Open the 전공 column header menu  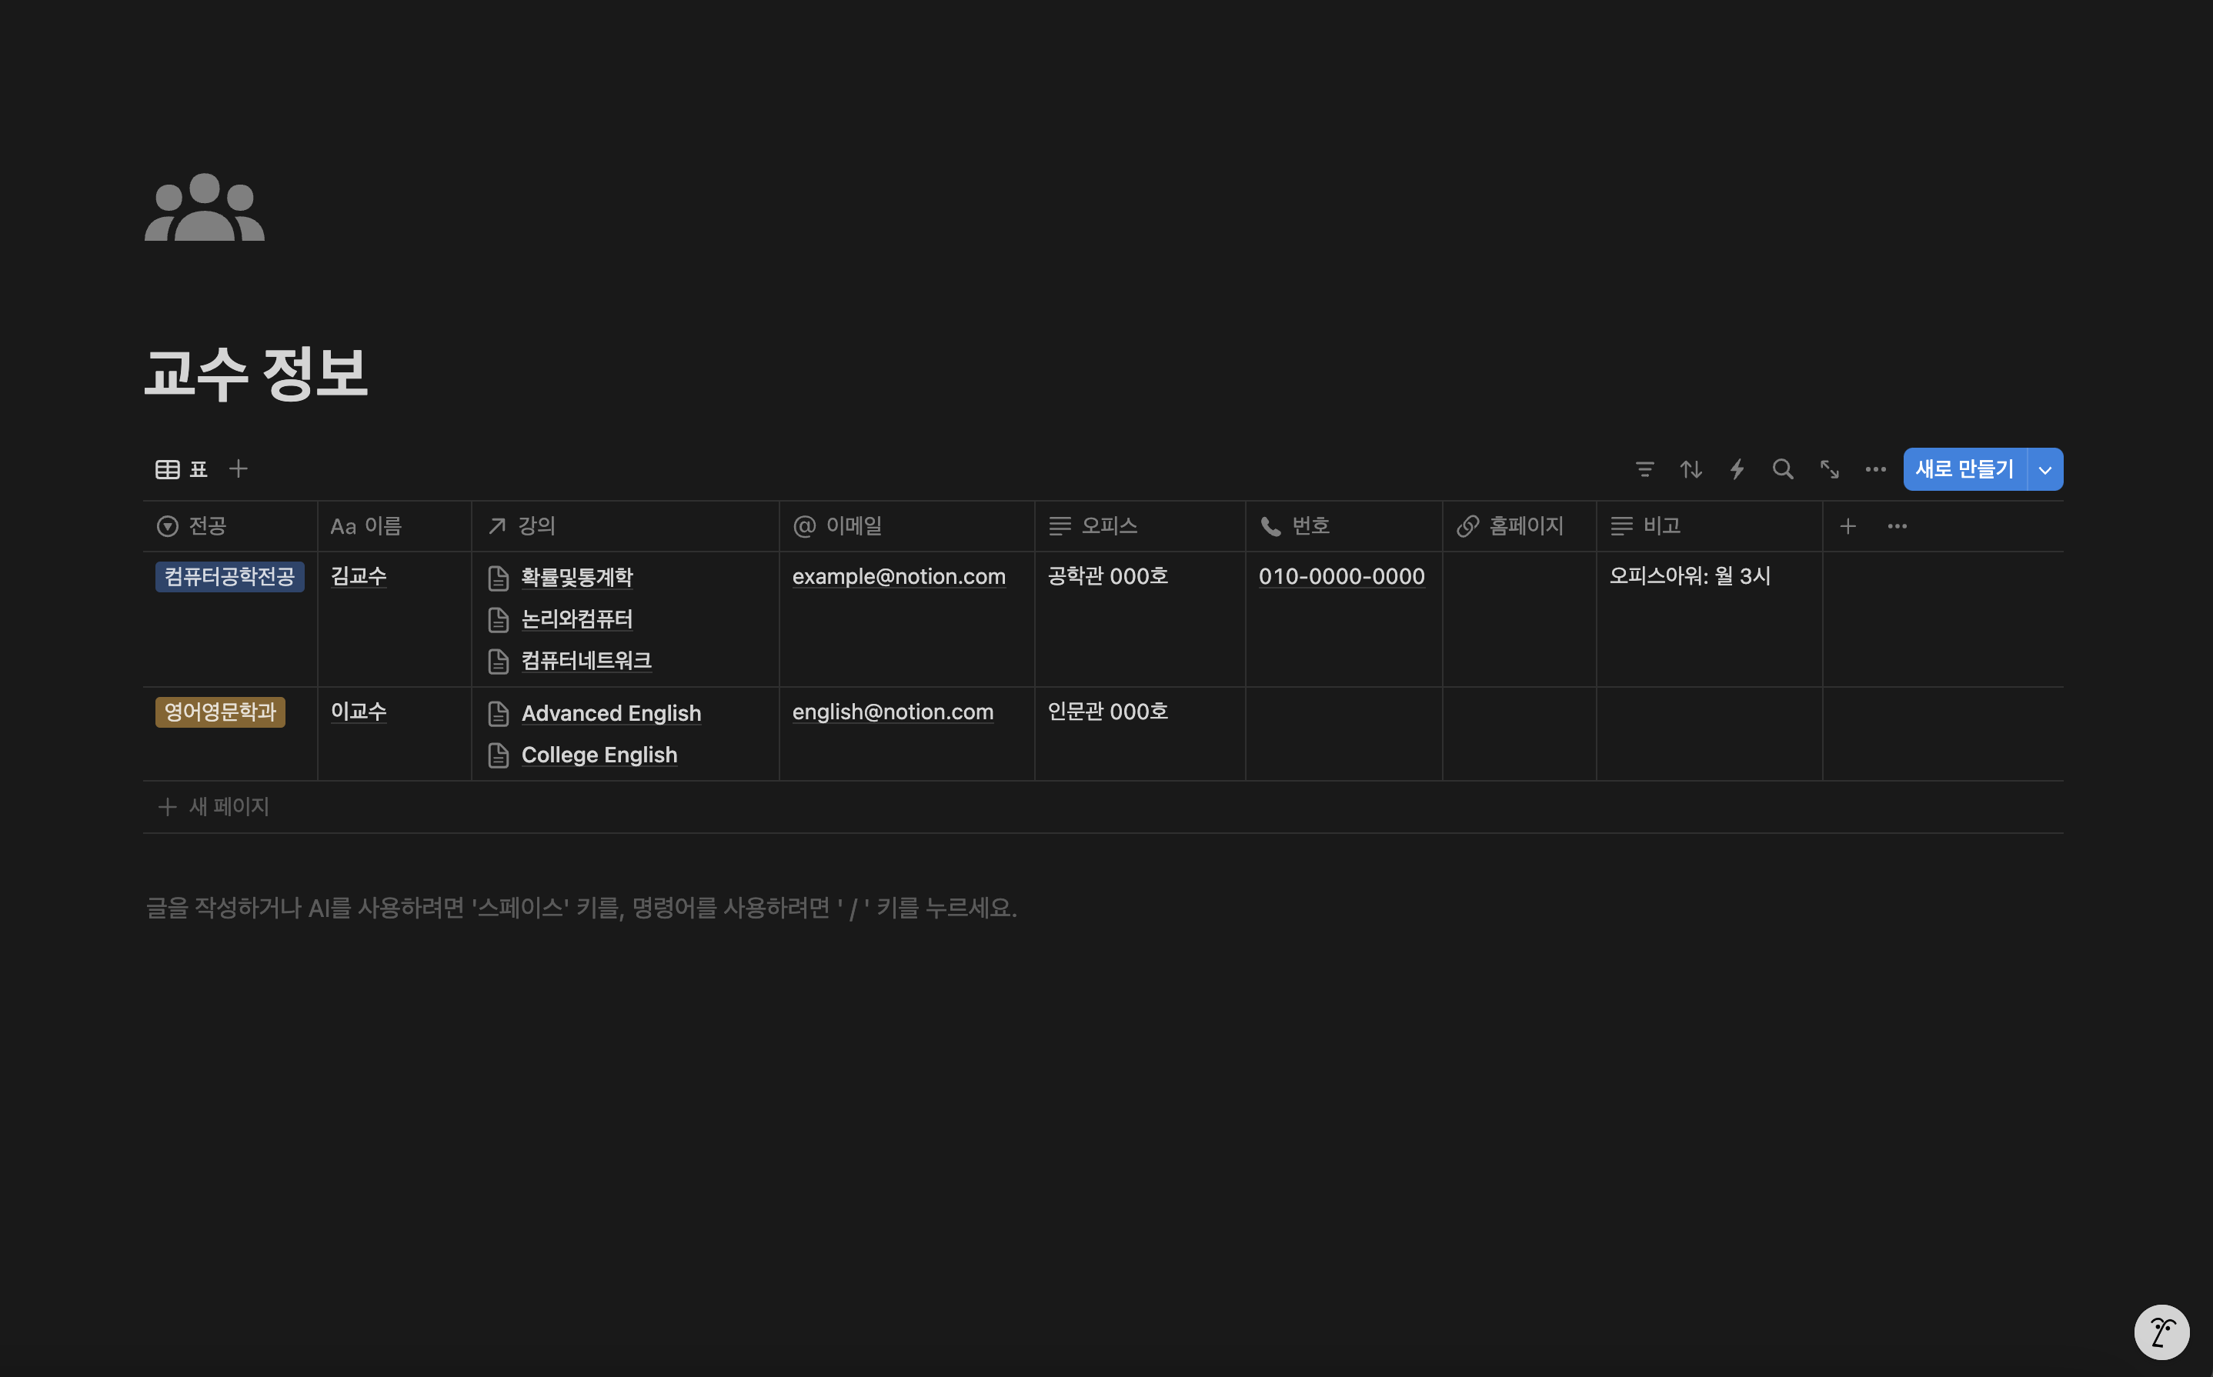pyautogui.click(x=207, y=526)
